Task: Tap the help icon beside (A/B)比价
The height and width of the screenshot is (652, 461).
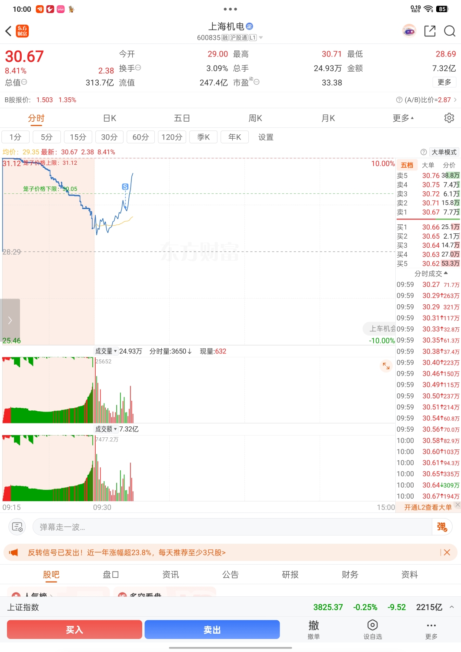Action: (399, 100)
